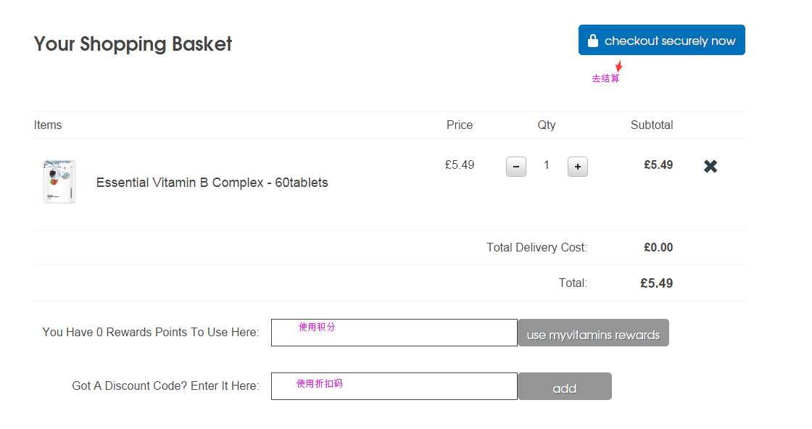812x429 pixels.
Task: Click the checkout securely now button
Action: pos(661,40)
